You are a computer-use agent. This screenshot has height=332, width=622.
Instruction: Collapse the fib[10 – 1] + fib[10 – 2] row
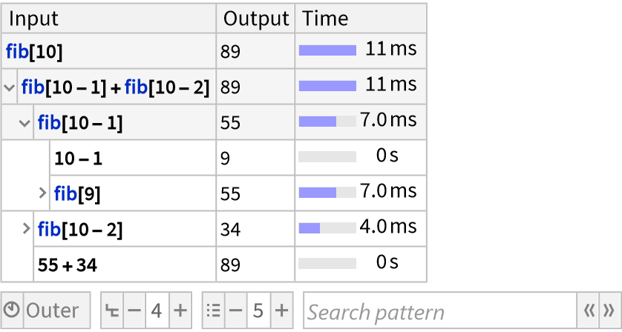pos(10,88)
